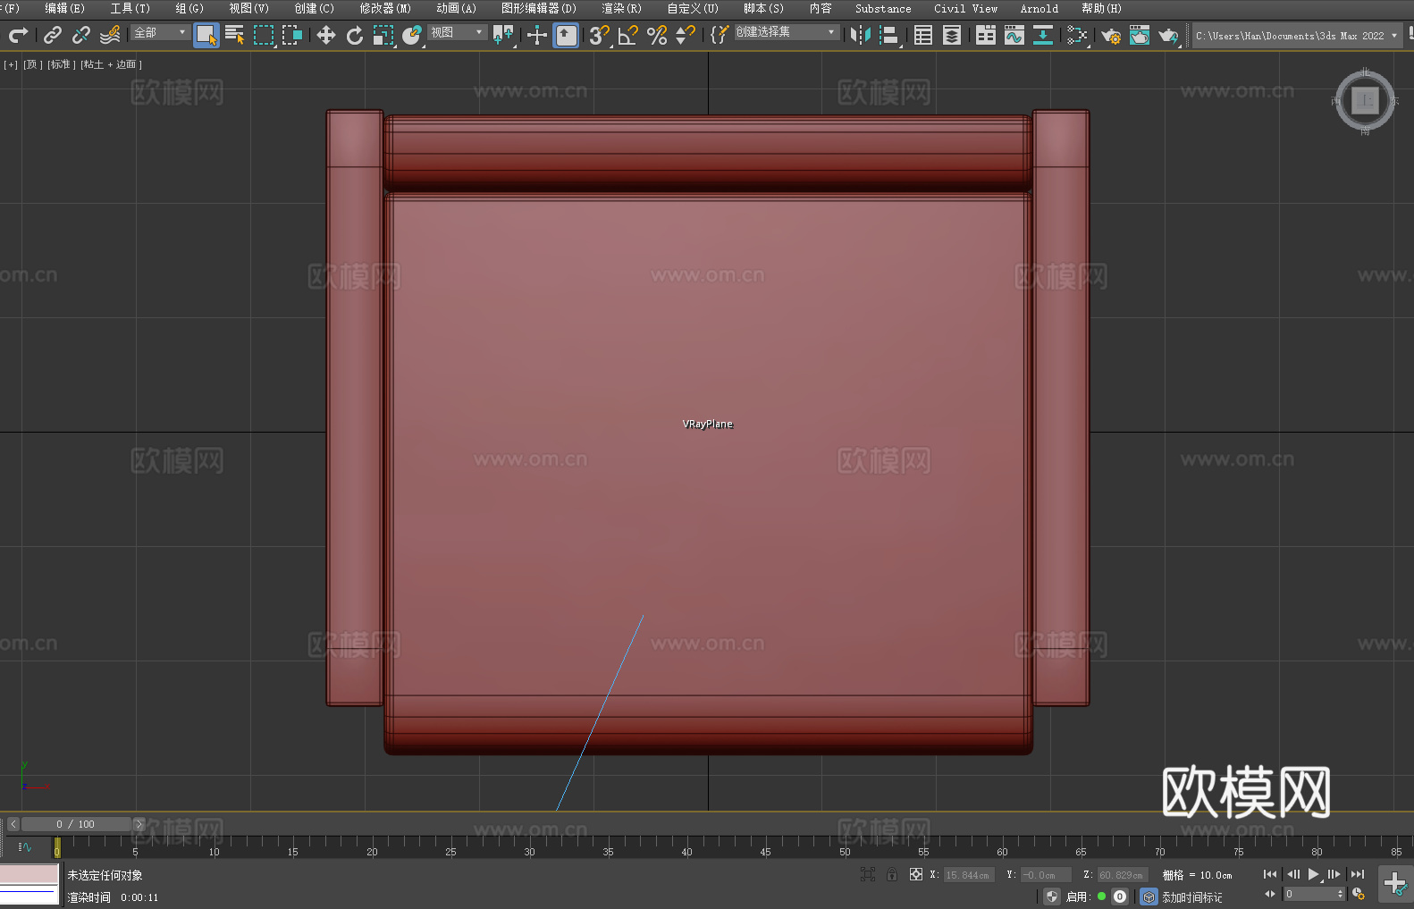
Task: Click the Mirror tool icon
Action: (x=861, y=36)
